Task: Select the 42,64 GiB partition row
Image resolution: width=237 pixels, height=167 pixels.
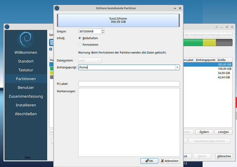Action: pyautogui.click(x=208, y=77)
